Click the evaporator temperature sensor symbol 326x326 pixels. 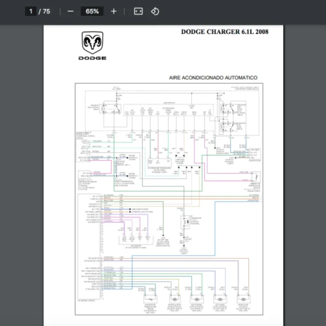click(x=148, y=299)
